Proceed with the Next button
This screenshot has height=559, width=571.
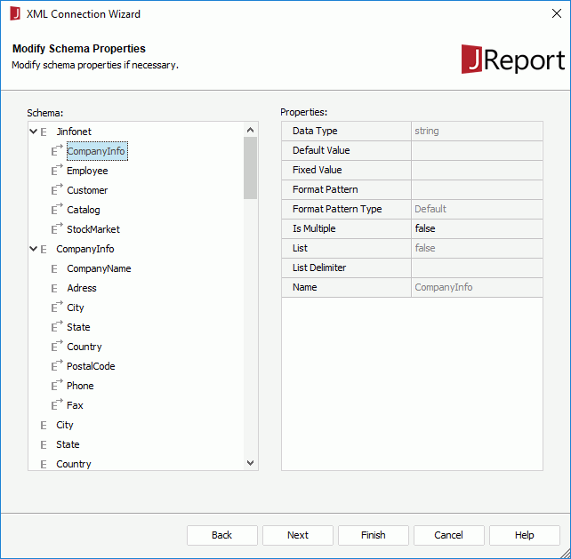coord(298,535)
